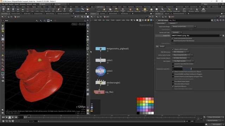Open the Windows menu
This screenshot has height=126, width=225.
(x=22, y=4)
